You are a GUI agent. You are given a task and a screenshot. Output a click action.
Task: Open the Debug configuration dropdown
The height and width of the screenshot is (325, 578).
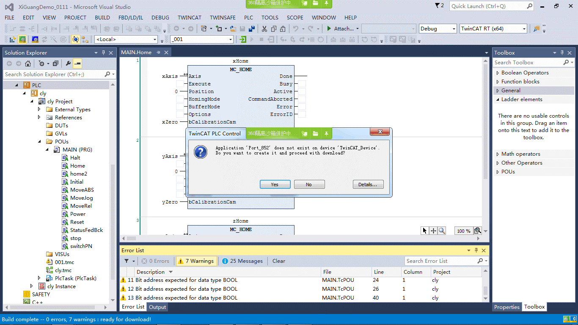(454, 29)
